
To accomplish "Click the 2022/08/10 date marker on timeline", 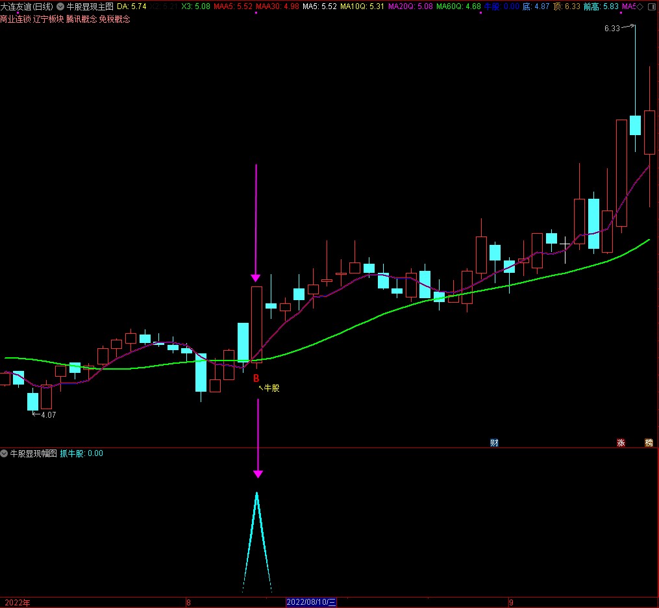I will pos(312,602).
